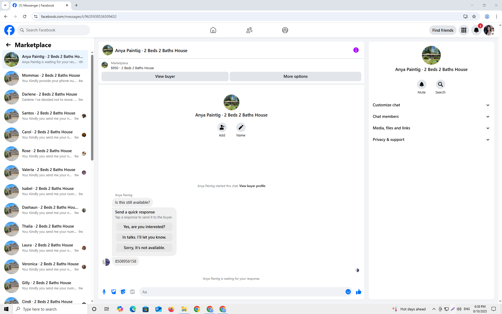
Task: Attach a photo using the image icon
Action: tap(114, 292)
